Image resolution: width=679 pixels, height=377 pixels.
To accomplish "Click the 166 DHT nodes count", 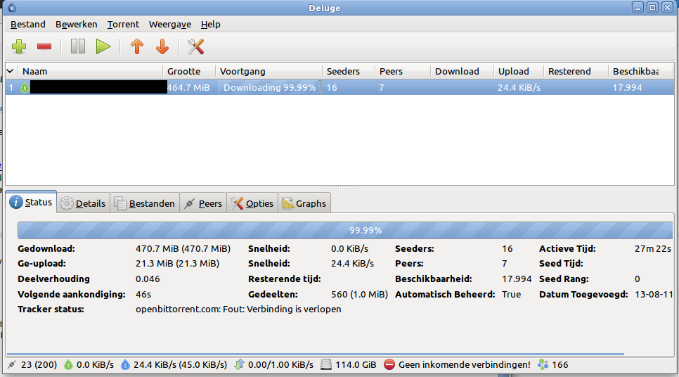I will [560, 365].
